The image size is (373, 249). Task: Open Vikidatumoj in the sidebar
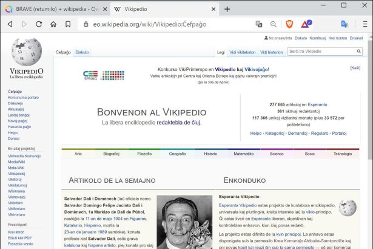[17, 185]
